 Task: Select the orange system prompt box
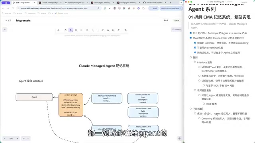[x=71, y=105]
